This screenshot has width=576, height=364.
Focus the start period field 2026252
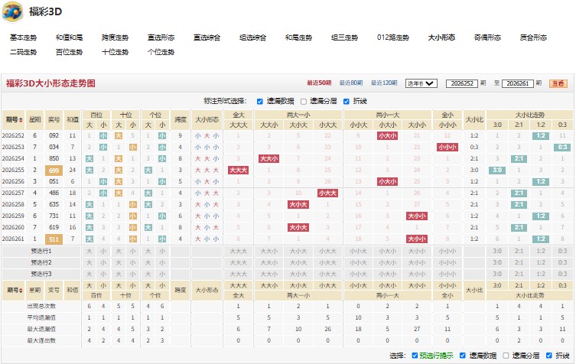tap(462, 83)
